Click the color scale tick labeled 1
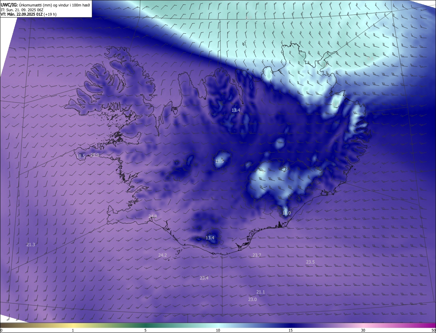 [x=73, y=330]
